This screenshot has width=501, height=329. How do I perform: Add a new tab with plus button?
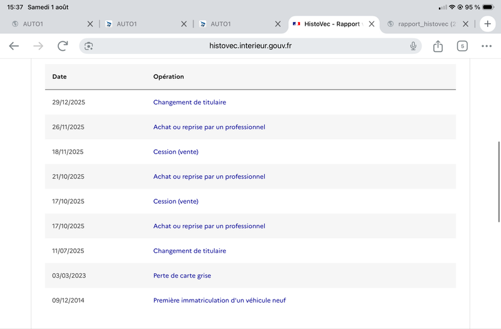click(488, 24)
